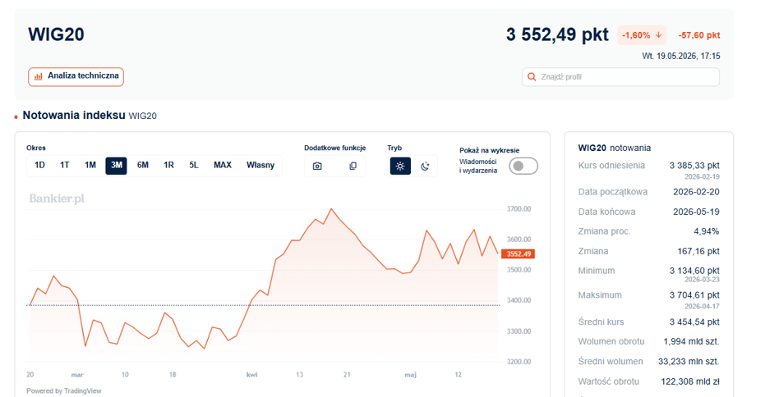Switch chart to 1M period
Screen dimensions: 779x397
90,165
